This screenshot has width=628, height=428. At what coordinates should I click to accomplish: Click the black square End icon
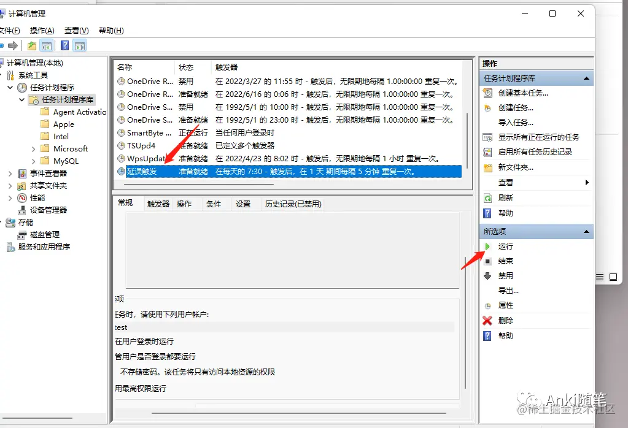487,261
